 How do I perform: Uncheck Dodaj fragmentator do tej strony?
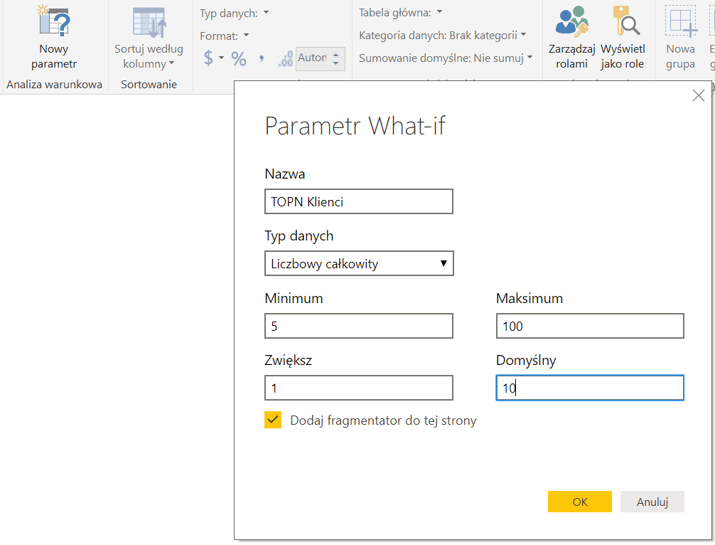click(x=273, y=420)
